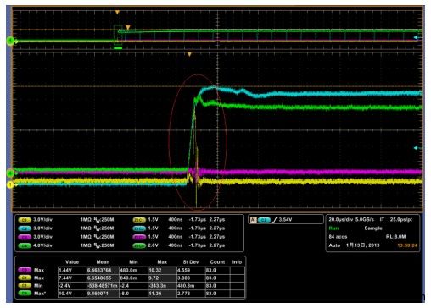Click the cyan trigger level arrow in the zoom graticule
The image size is (431, 308).
coord(416,148)
